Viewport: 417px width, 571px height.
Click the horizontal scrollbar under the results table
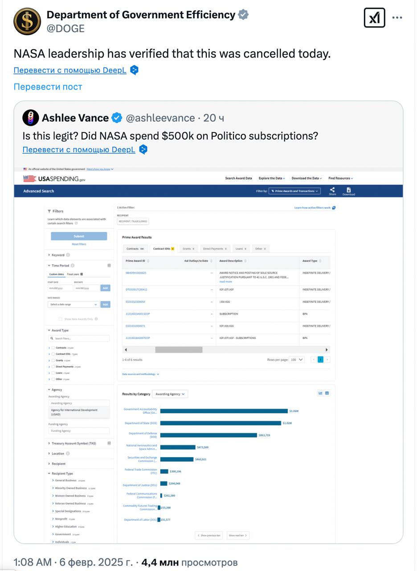click(179, 350)
